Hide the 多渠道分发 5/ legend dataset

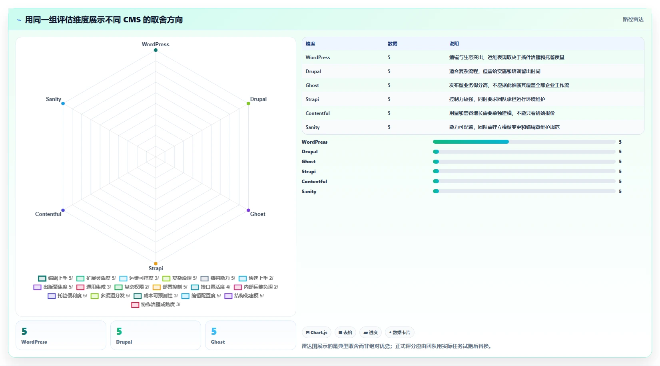point(110,296)
